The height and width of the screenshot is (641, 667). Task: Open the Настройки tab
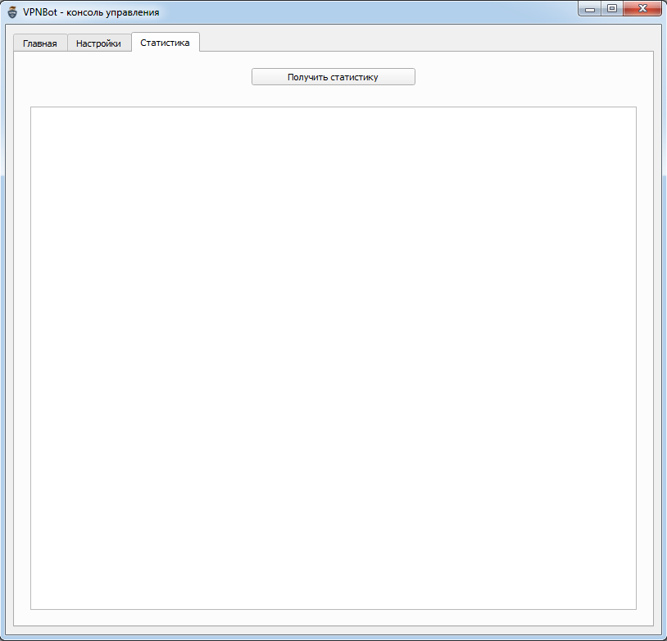pos(98,43)
